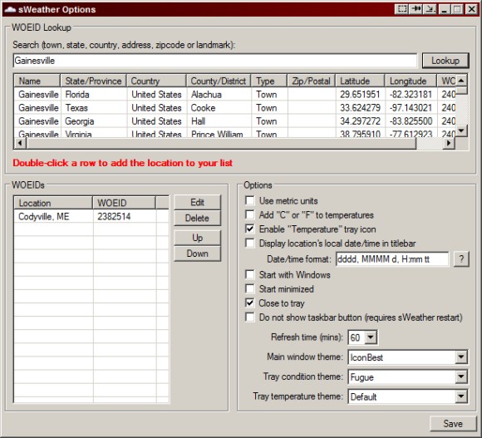The width and height of the screenshot is (482, 438).
Task: Click results list scroll up arrow
Action: (x=461, y=81)
